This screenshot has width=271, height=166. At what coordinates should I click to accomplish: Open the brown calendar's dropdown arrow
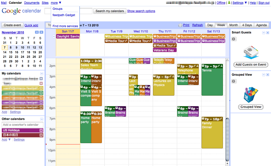[41, 107]
